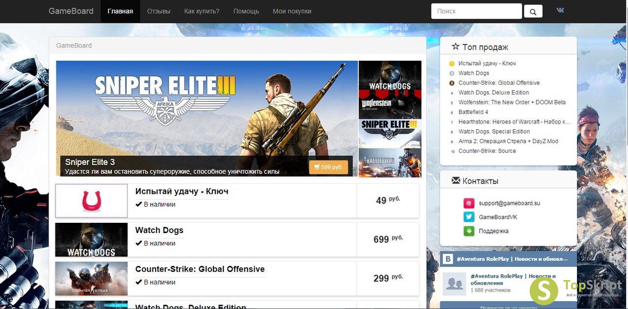Open the Watch Dogs product title in the list
Screen dimensions: 628x309
click(159, 230)
